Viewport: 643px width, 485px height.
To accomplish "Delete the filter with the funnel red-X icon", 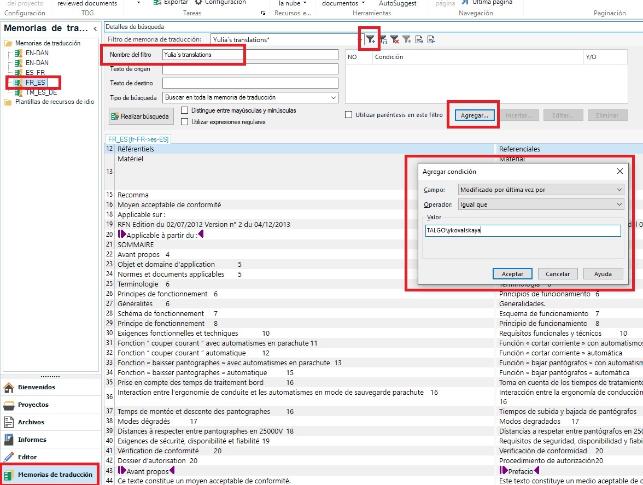I will (x=395, y=39).
